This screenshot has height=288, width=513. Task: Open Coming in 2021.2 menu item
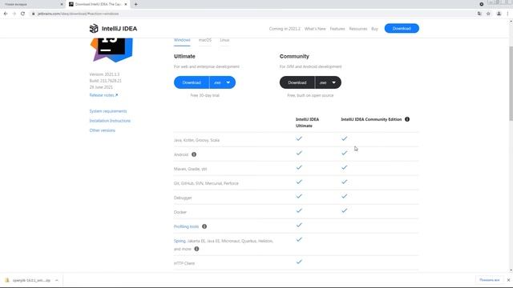(x=285, y=29)
